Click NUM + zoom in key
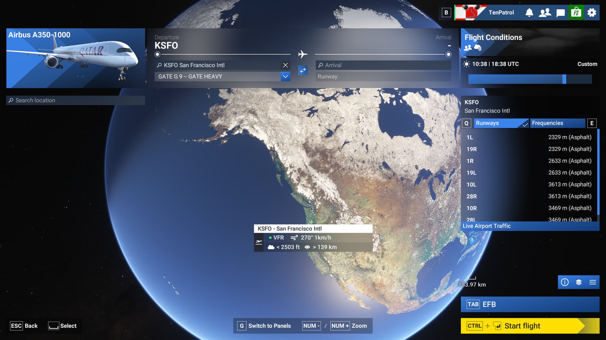 coord(340,326)
